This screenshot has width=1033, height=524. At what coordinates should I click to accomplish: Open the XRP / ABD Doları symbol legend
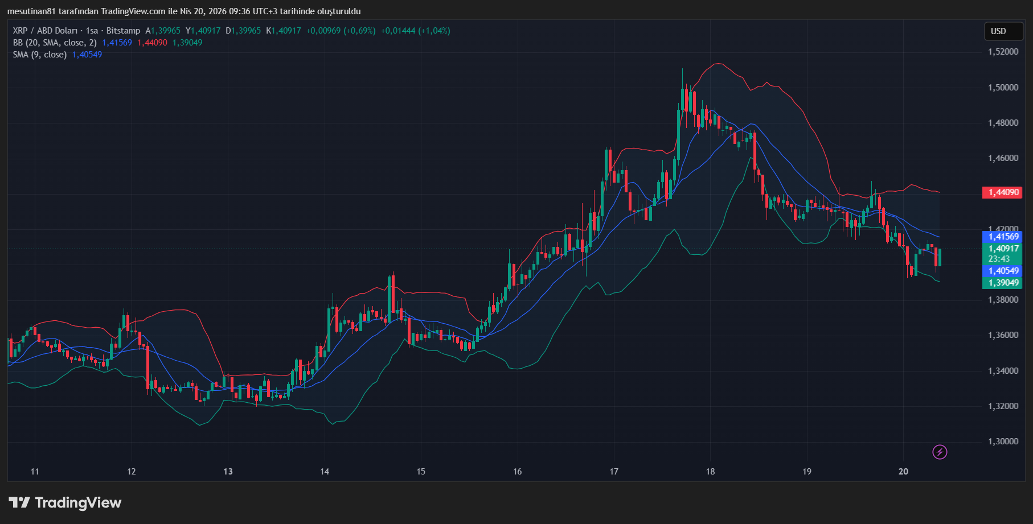44,31
